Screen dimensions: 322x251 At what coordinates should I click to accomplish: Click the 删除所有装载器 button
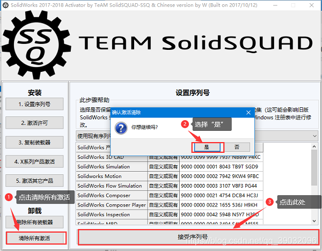pos(34,222)
